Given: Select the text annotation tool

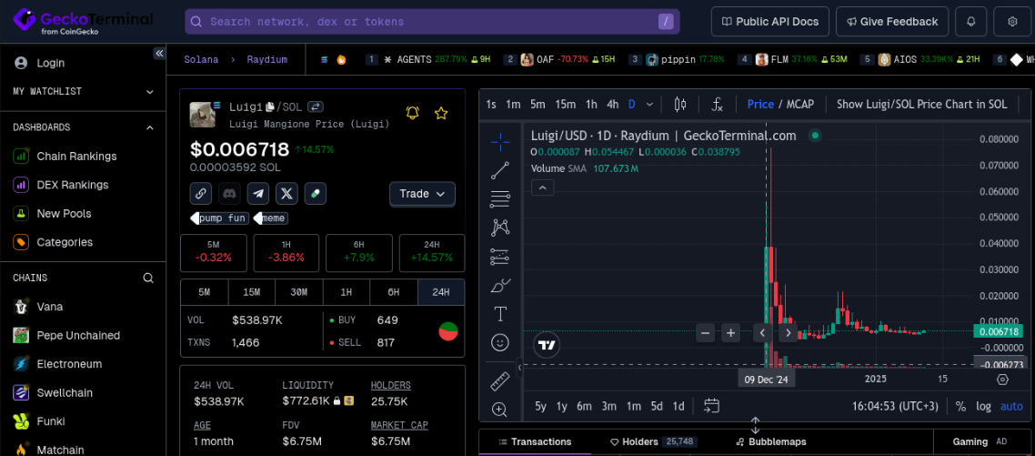Looking at the screenshot, I should click(500, 313).
